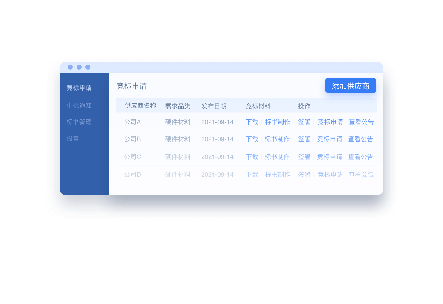Click 竞标申请 link in 公司D row
This screenshot has width=443, height=304.
coord(330,174)
